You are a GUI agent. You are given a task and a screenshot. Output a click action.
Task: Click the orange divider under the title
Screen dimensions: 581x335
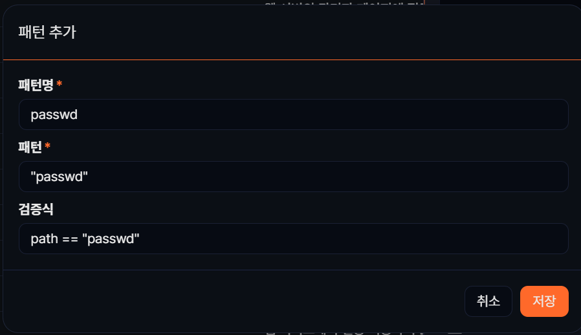[x=291, y=59]
